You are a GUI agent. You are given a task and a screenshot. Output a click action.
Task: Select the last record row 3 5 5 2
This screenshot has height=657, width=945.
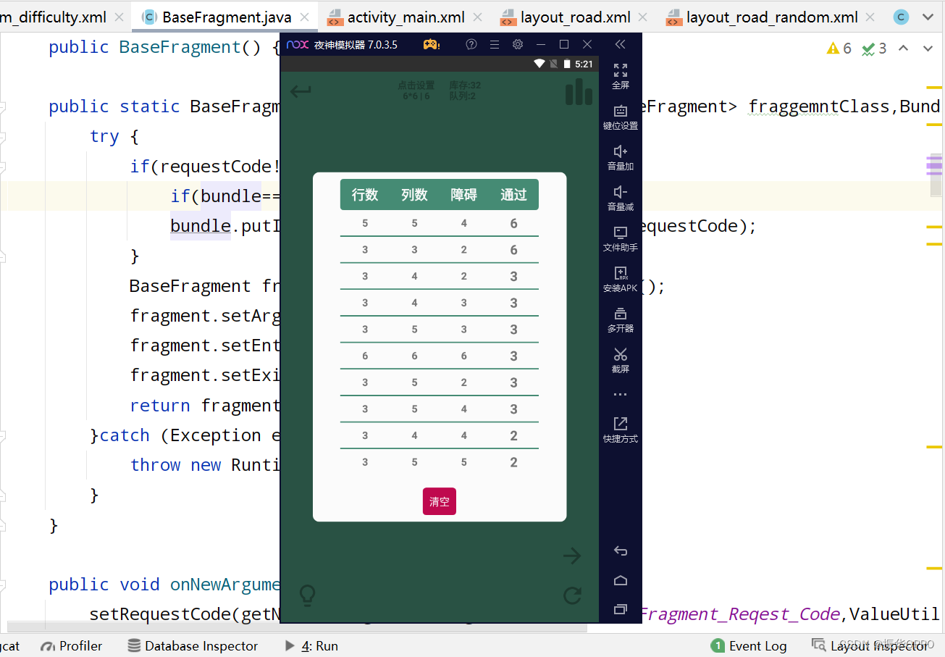[440, 462]
